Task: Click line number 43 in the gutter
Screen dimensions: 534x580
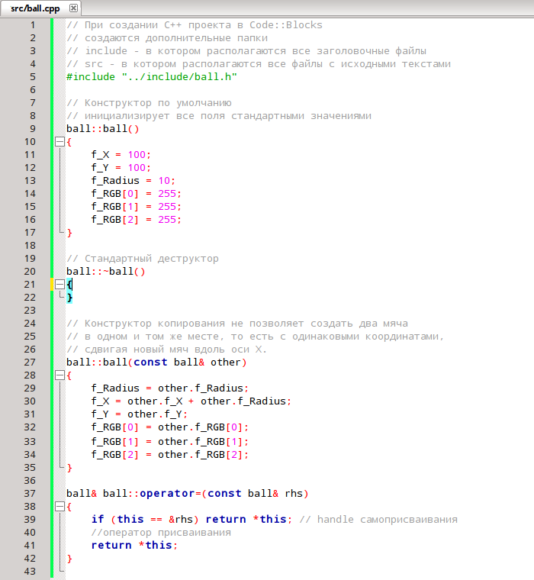Action: pyautogui.click(x=30, y=572)
